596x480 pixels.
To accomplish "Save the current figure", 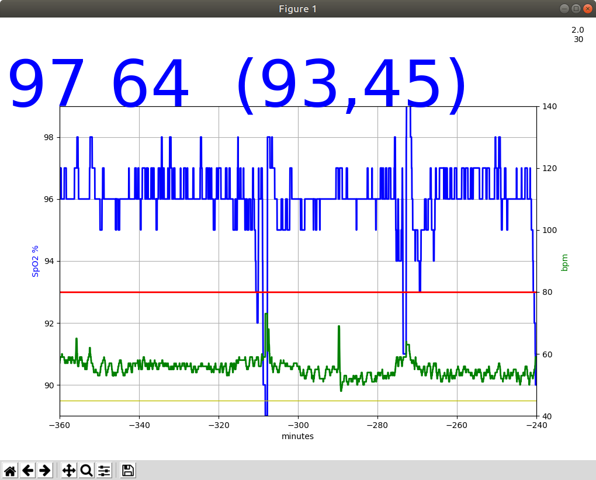I will (127, 469).
